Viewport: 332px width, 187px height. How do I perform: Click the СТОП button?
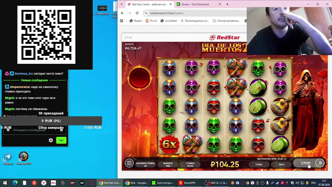(x=306, y=163)
